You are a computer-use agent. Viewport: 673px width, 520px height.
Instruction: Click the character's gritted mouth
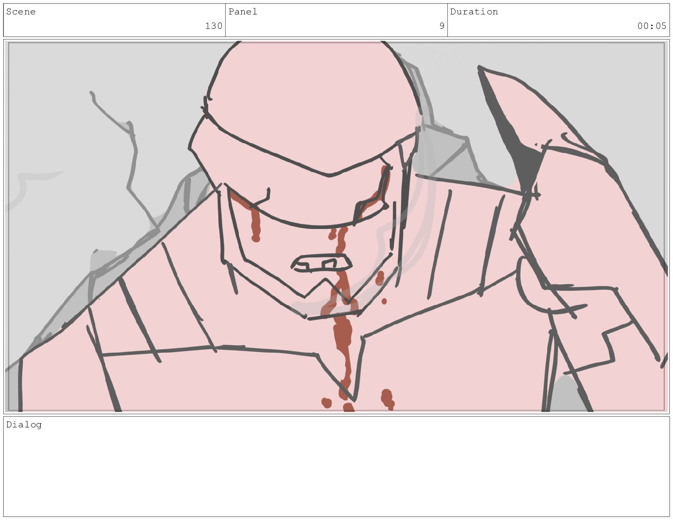322,263
